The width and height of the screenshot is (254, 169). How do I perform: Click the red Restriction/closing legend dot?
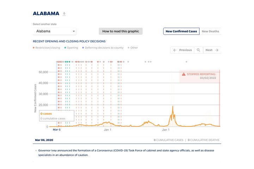[34, 48]
